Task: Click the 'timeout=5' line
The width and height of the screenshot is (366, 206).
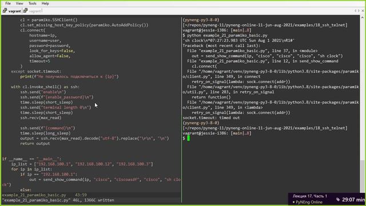Action: point(39,61)
